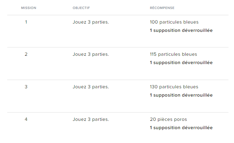Click the '115 particules bleues' reward

[174, 54]
